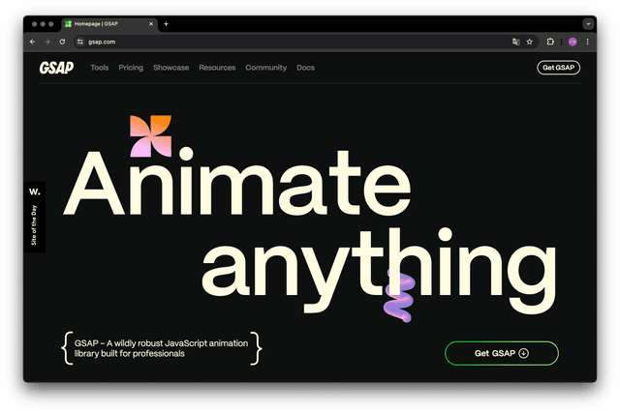Click the purple spiral squiggle graphic
This screenshot has width=620, height=413.
pyautogui.click(x=399, y=295)
